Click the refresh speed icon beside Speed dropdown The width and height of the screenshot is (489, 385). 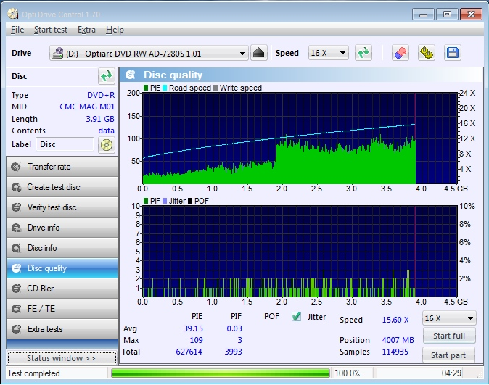click(363, 53)
